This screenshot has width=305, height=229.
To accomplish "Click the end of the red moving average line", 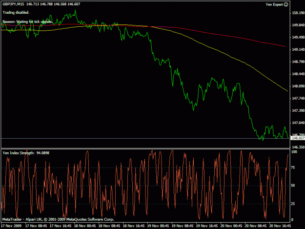I will (x=285, y=46).
